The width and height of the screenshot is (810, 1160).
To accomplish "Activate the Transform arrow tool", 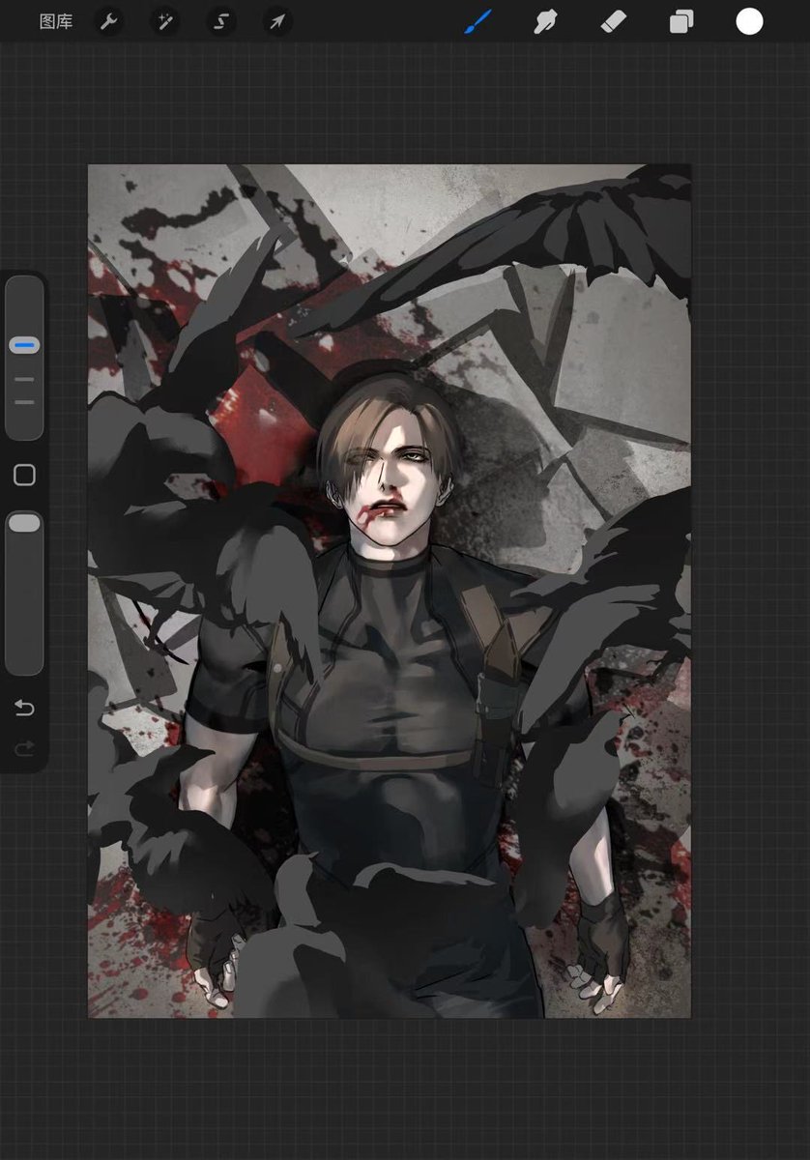I will click(x=277, y=21).
